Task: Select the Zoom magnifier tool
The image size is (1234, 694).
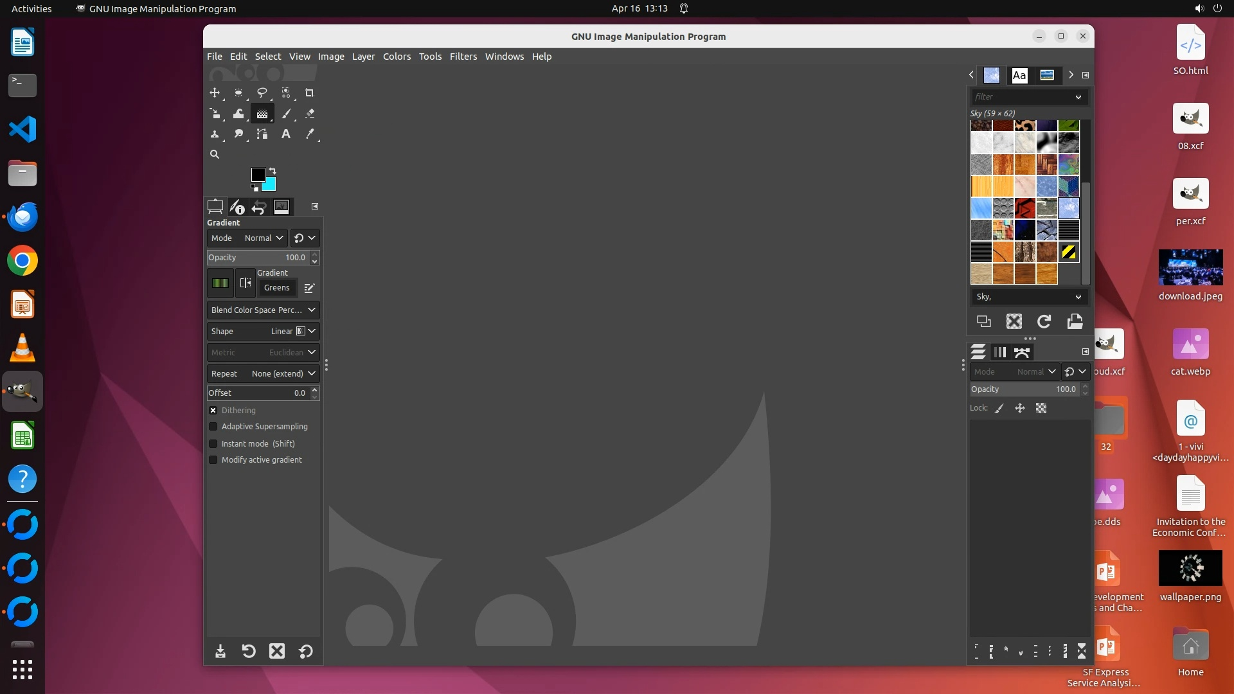Action: tap(215, 154)
